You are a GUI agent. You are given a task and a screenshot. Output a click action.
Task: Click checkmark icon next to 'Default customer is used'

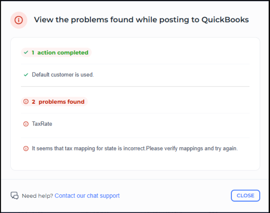coord(26,74)
